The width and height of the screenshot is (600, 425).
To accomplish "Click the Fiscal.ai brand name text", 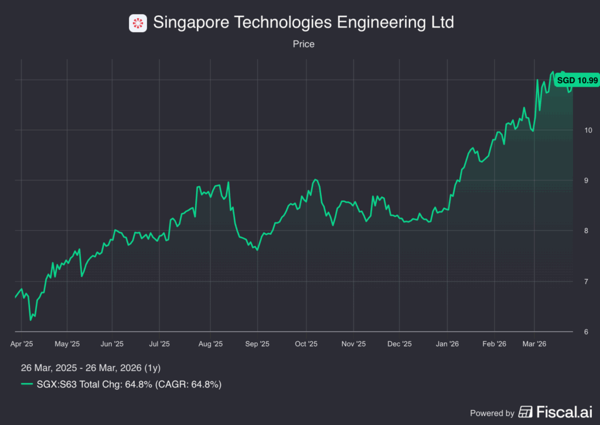I will click(x=561, y=412).
